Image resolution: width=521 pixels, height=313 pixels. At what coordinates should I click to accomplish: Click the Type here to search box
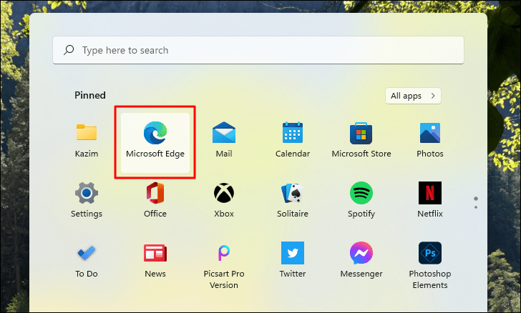[x=258, y=50]
